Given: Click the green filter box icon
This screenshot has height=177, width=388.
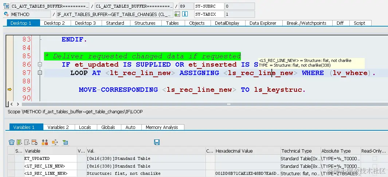Looking at the screenshot, I should pyautogui.click(x=65, y=142).
